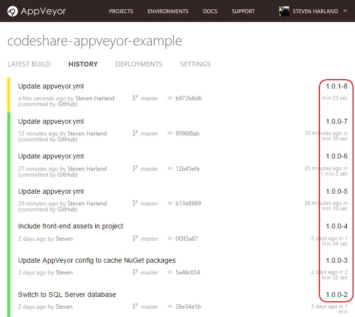Image resolution: width=355 pixels, height=317 pixels.
Task: Open the Settings tab
Action: click(195, 64)
